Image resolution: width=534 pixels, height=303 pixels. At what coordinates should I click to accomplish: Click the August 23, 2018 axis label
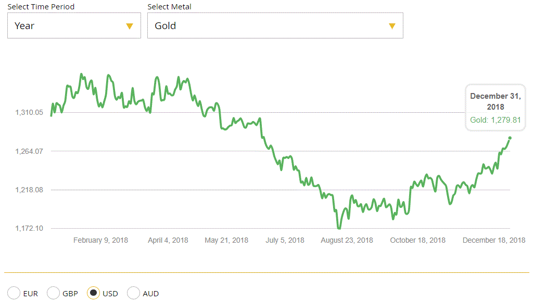pyautogui.click(x=347, y=240)
